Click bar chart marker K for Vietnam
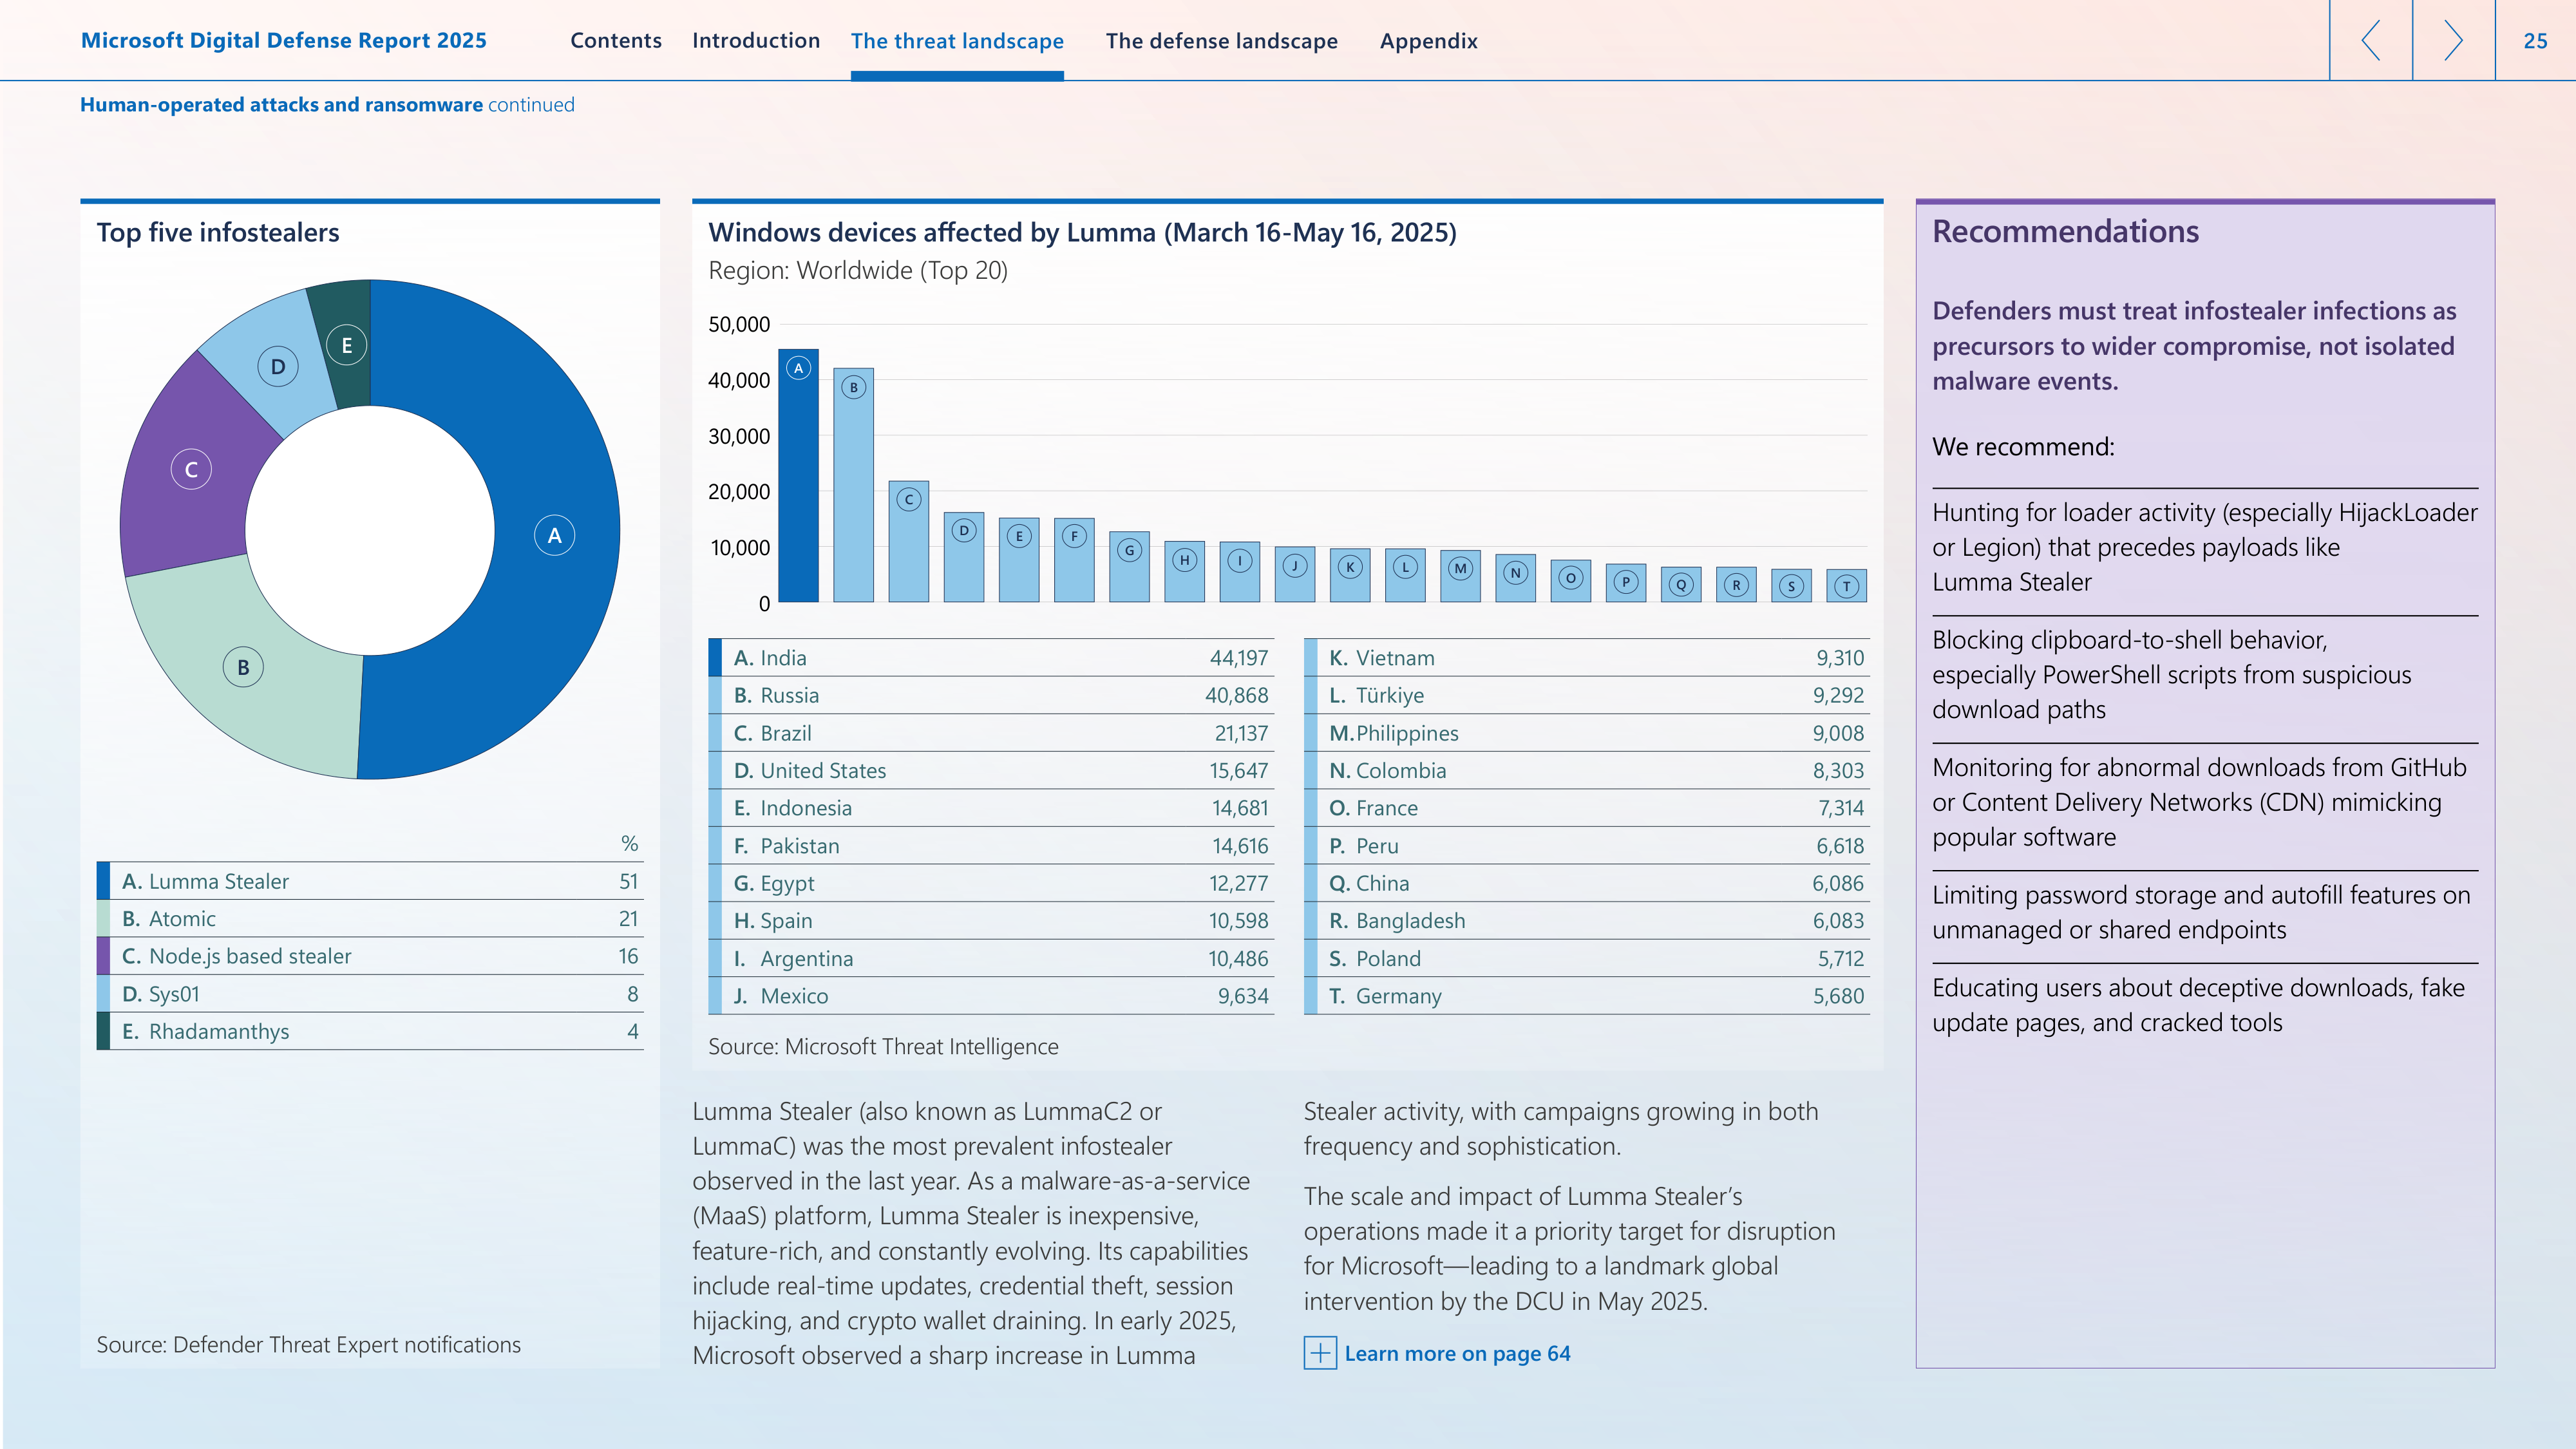Viewport: 2576px width, 1449px height. [1350, 567]
